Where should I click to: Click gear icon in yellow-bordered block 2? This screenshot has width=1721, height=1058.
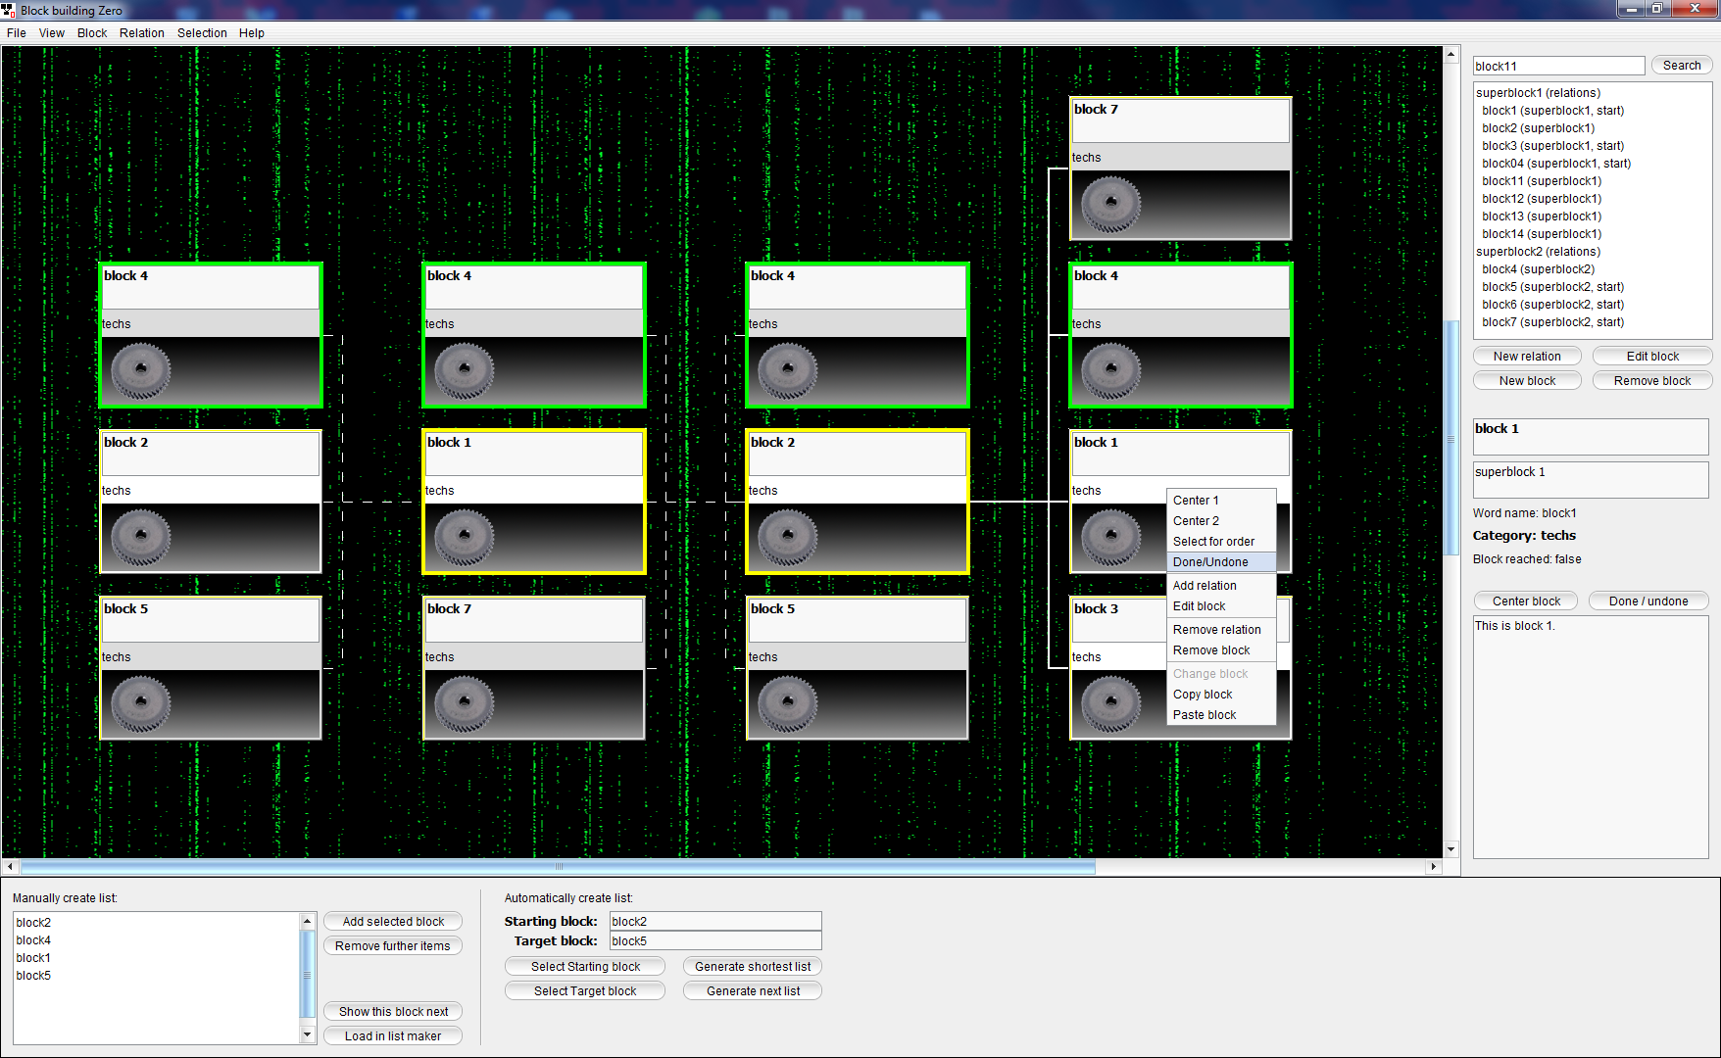coord(788,537)
